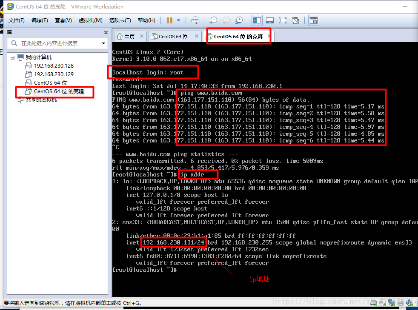Collapse the 我的计算机 tree node
418x310 pixels.
(12, 57)
